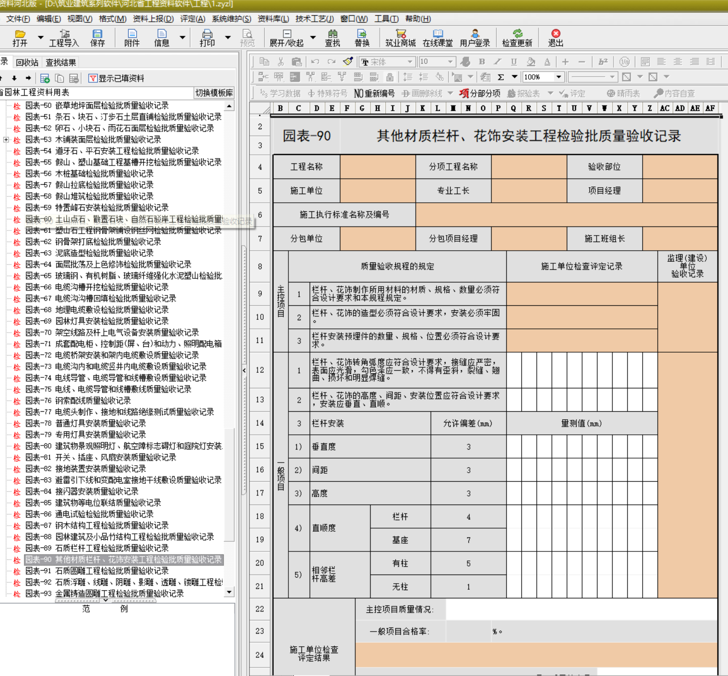
Task: Select 园表-91 石质圆雕工程 tree item
Action: [x=97, y=571]
